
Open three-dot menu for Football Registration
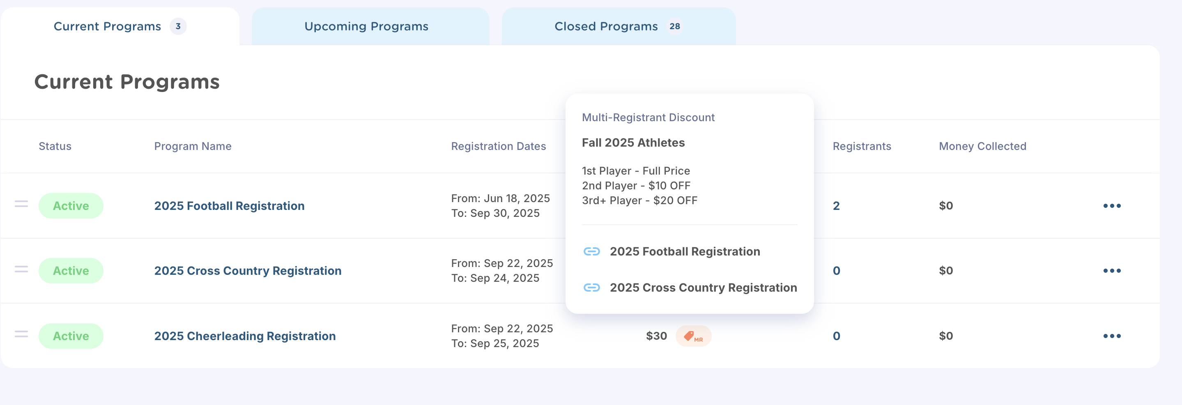point(1112,206)
